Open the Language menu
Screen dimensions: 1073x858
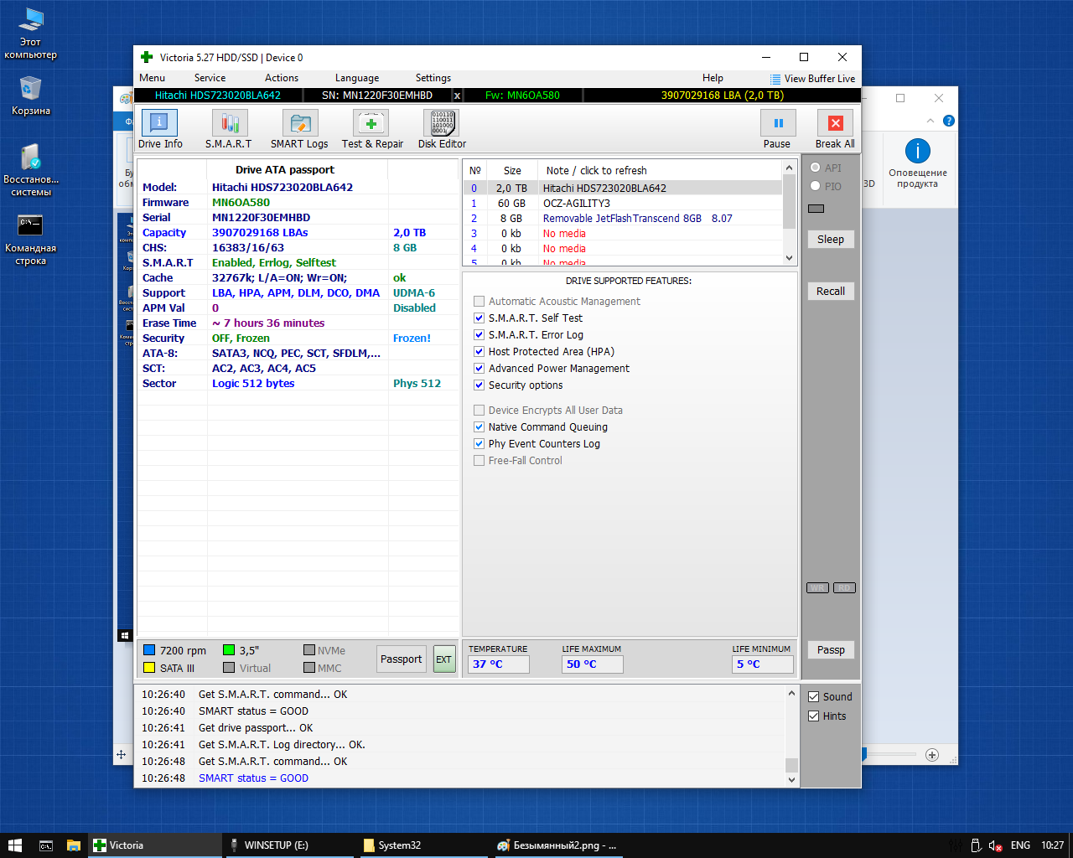point(357,78)
